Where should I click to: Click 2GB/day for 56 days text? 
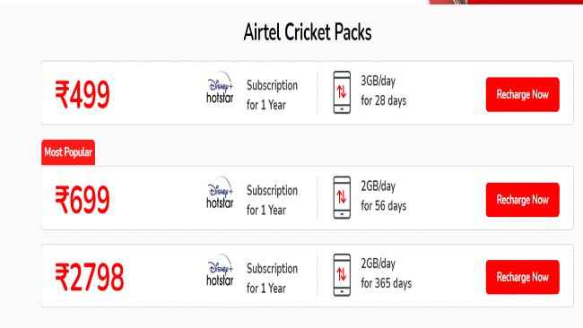[x=383, y=196]
